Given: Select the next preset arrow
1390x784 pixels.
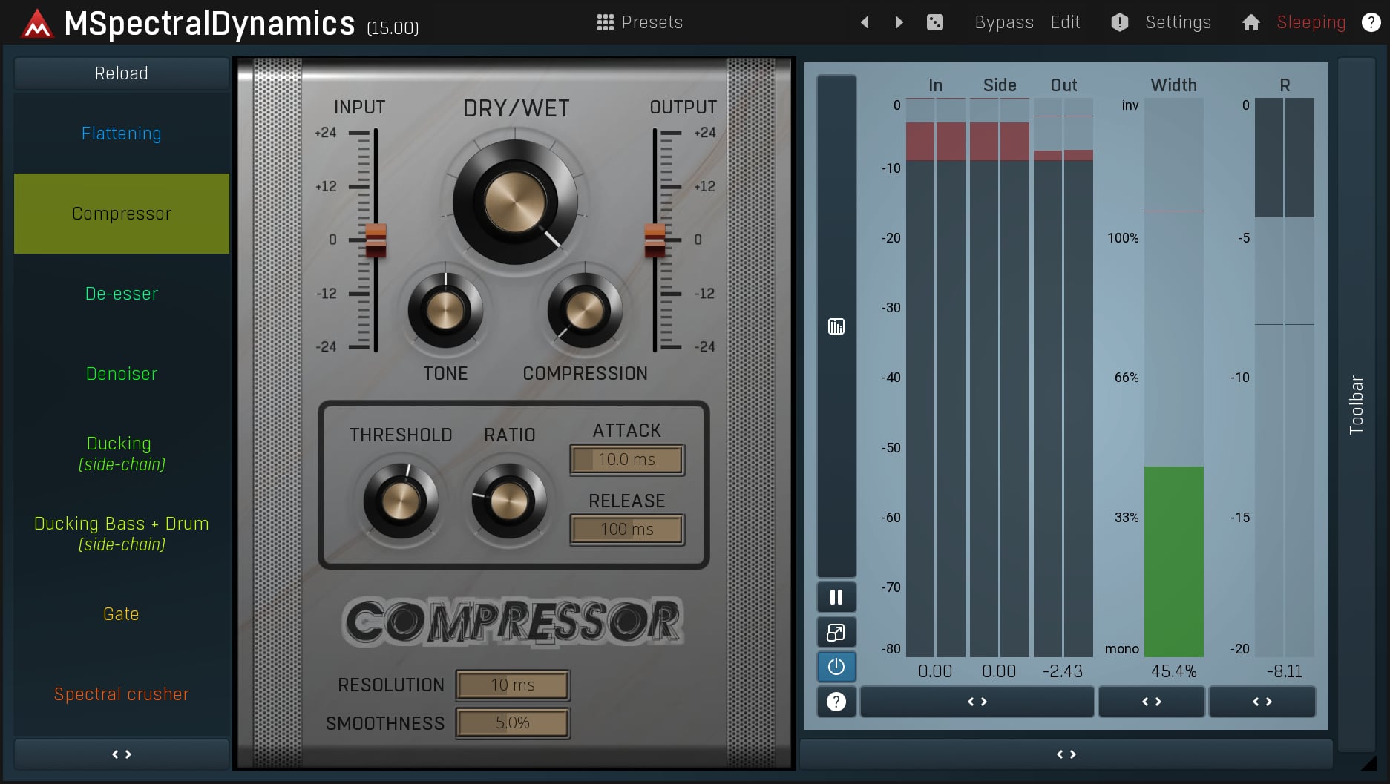Looking at the screenshot, I should 898,22.
